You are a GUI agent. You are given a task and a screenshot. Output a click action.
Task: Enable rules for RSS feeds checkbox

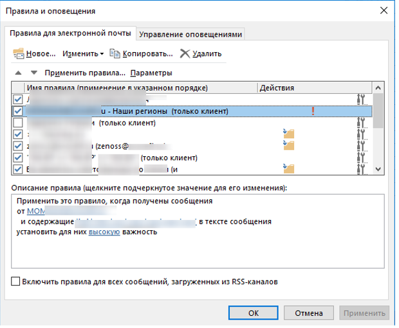pos(15,282)
